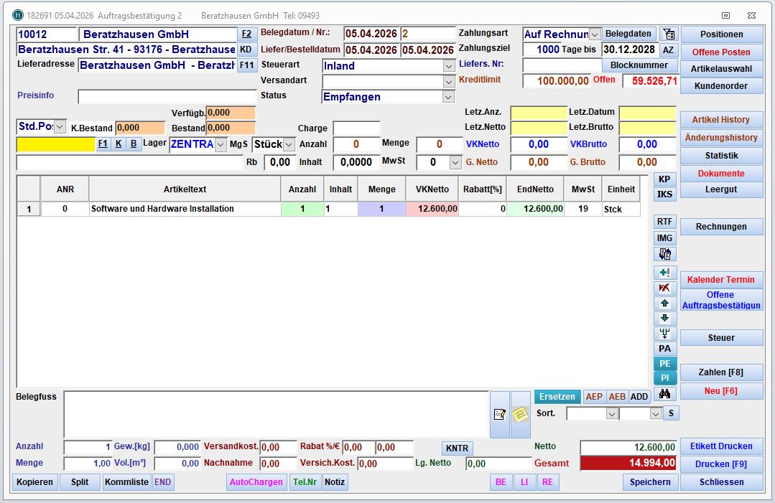
Task: Toggle the PE button
Action: coord(664,364)
